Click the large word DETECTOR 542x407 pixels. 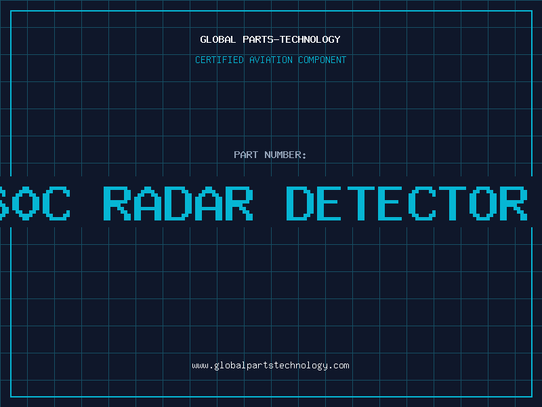[x=407, y=203]
